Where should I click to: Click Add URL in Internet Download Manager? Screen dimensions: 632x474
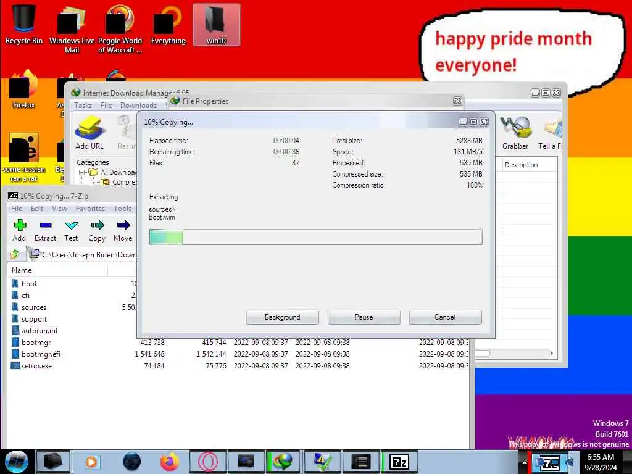pyautogui.click(x=89, y=133)
